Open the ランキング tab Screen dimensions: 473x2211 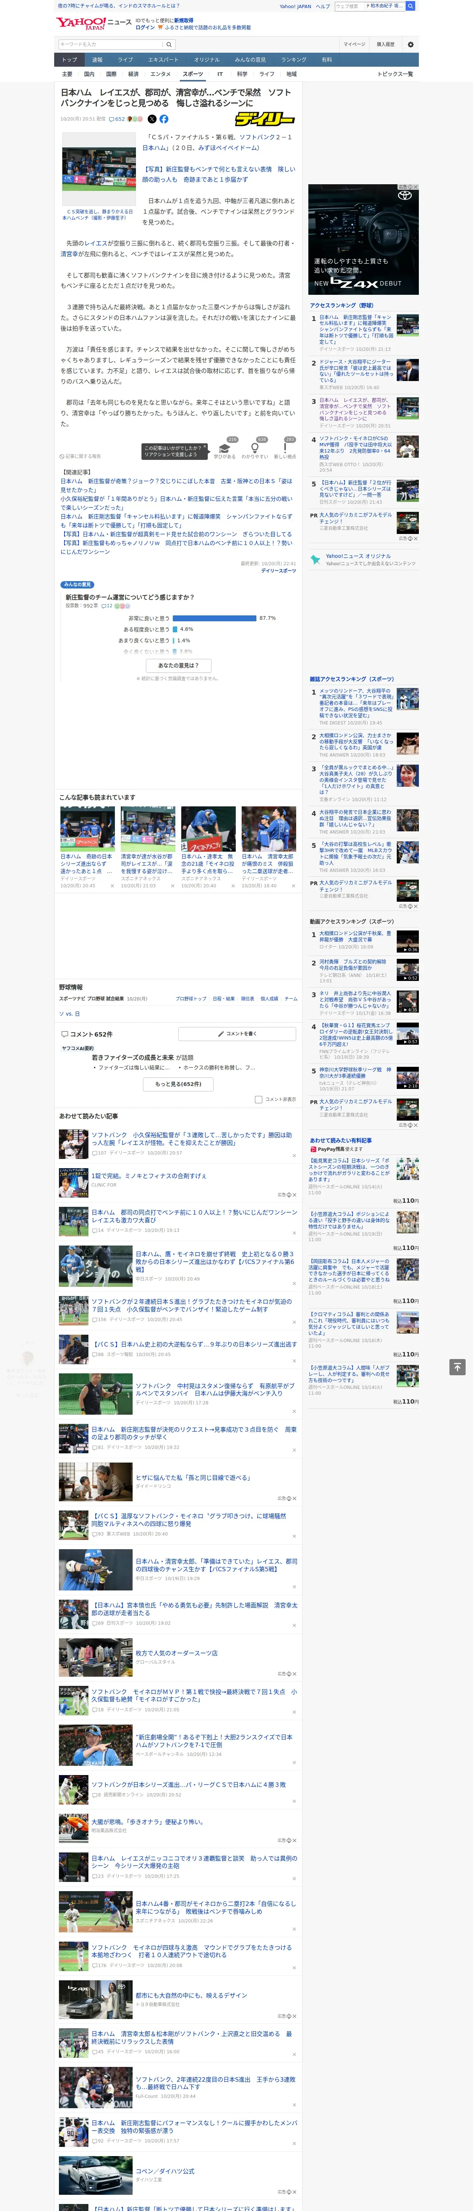pyautogui.click(x=294, y=60)
